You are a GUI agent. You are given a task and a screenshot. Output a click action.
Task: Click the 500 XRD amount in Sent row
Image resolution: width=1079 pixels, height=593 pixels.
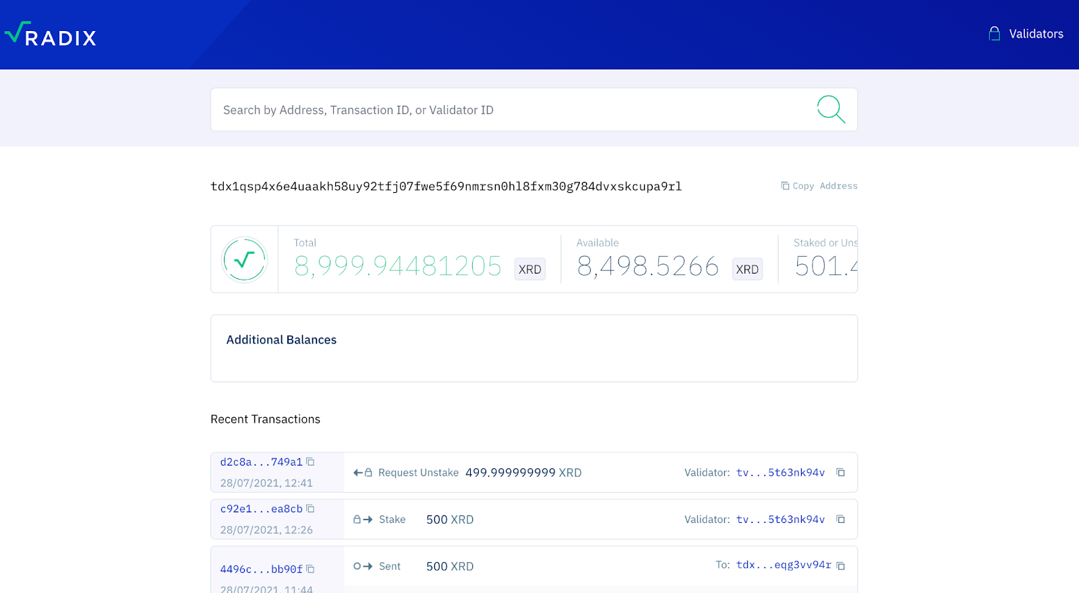(450, 567)
